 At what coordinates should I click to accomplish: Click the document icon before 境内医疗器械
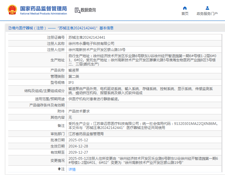pyautogui.click(x=10, y=28)
